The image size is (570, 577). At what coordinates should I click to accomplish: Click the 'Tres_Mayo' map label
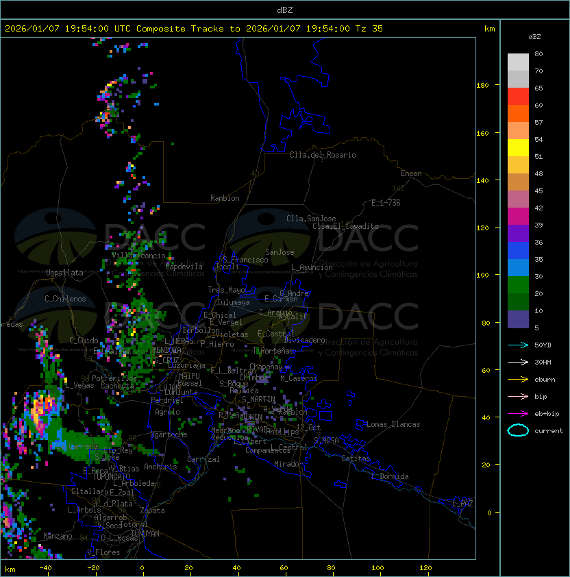[x=226, y=290]
